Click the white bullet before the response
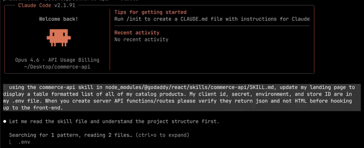Screen dimensions: 364x148 5,122
